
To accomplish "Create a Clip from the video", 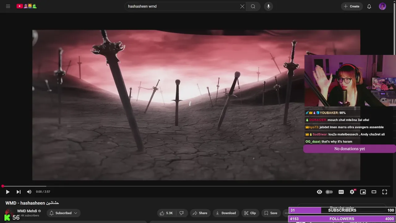I will [x=250, y=213].
